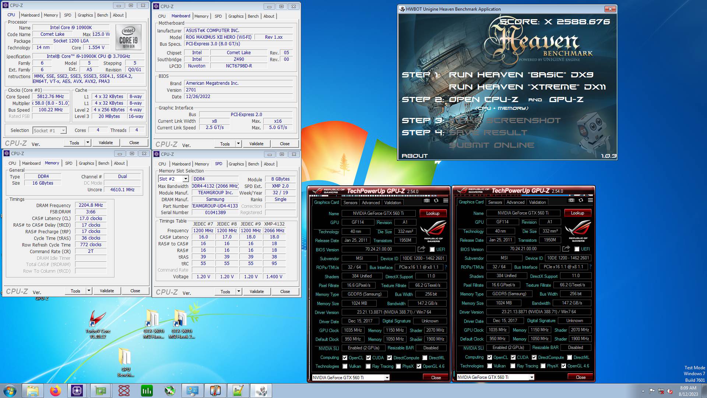Toggle OpenGL 4.6 checkbox in right GPU-Z window
707x398 pixels.
pyautogui.click(x=563, y=366)
